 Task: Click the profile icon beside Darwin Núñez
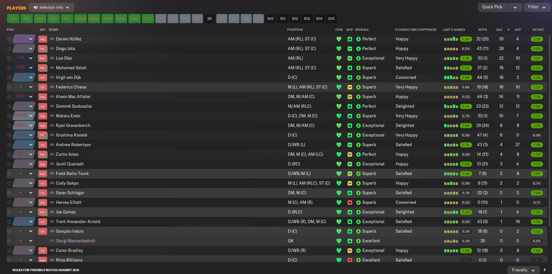[x=52, y=39]
